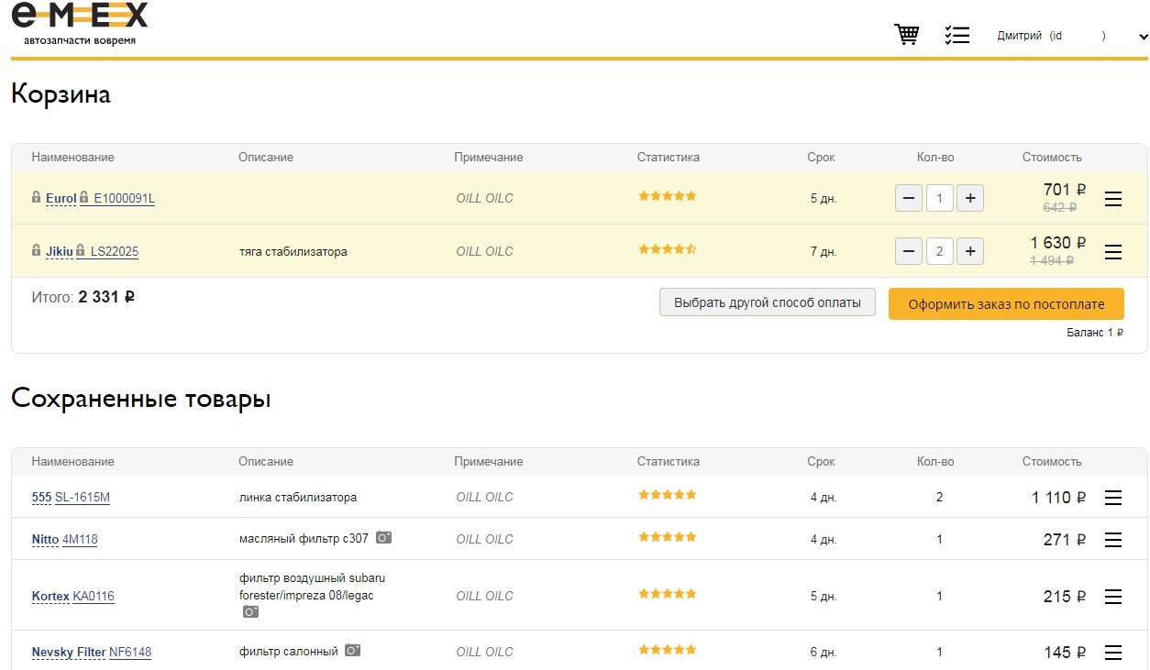The width and height of the screenshot is (1150, 670).
Task: View star rating of Kortex KA0116
Action: tap(668, 594)
